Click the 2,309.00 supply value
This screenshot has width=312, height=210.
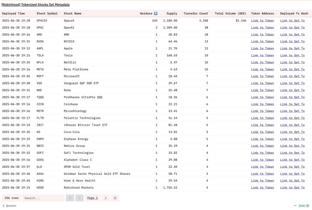pos(170,28)
